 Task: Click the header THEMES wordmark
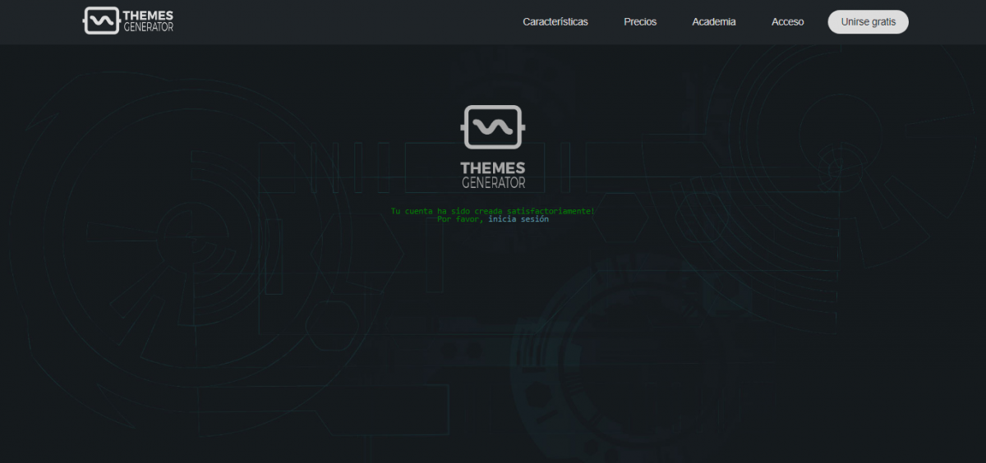click(148, 16)
